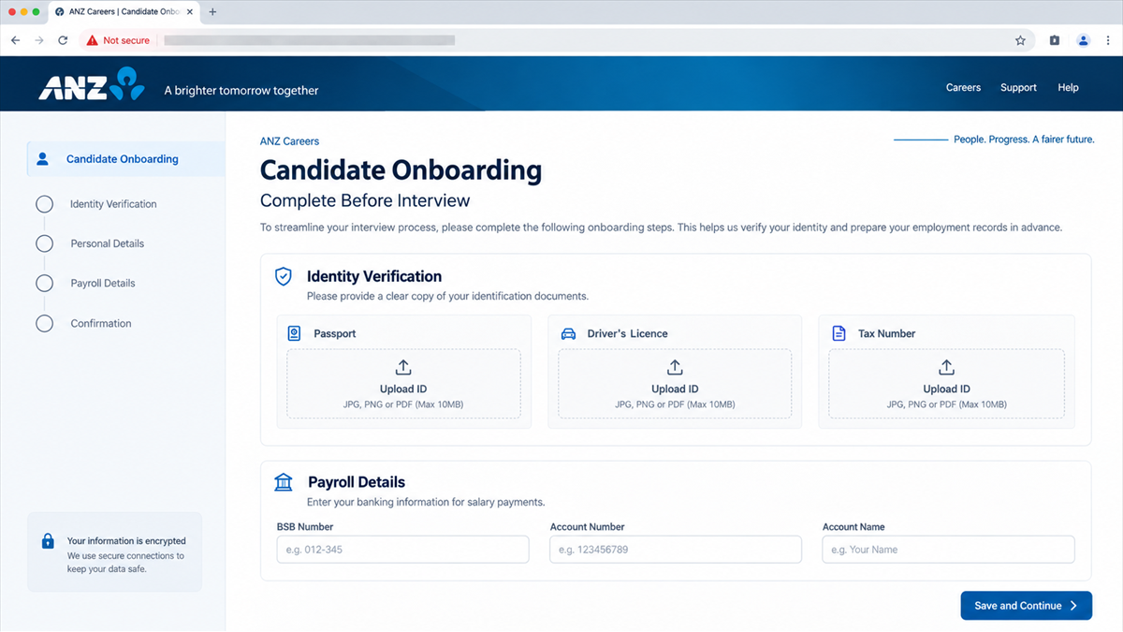The height and width of the screenshot is (632, 1123).
Task: Click the Not secure warning indicator
Action: tap(119, 40)
